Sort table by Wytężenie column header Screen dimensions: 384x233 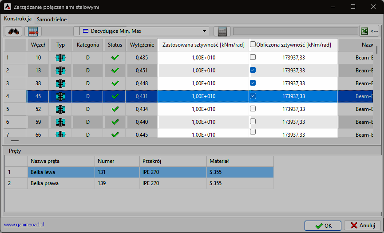tap(142, 45)
